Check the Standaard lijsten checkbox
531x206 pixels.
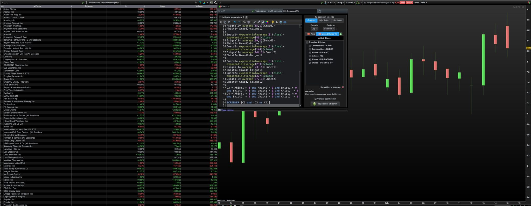pyautogui.click(x=308, y=42)
